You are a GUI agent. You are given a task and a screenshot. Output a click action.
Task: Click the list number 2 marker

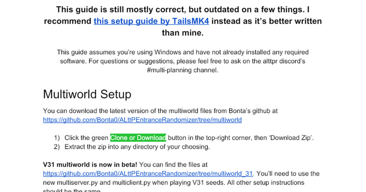click(56, 147)
